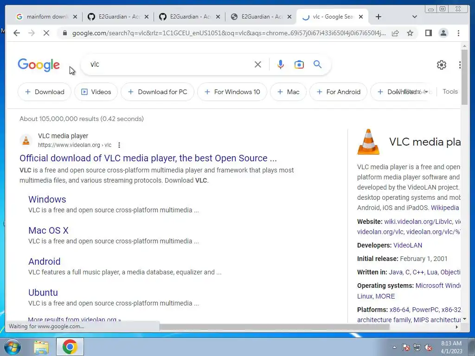Open the search Tools option
This screenshot has height=356, width=475.
click(450, 91)
